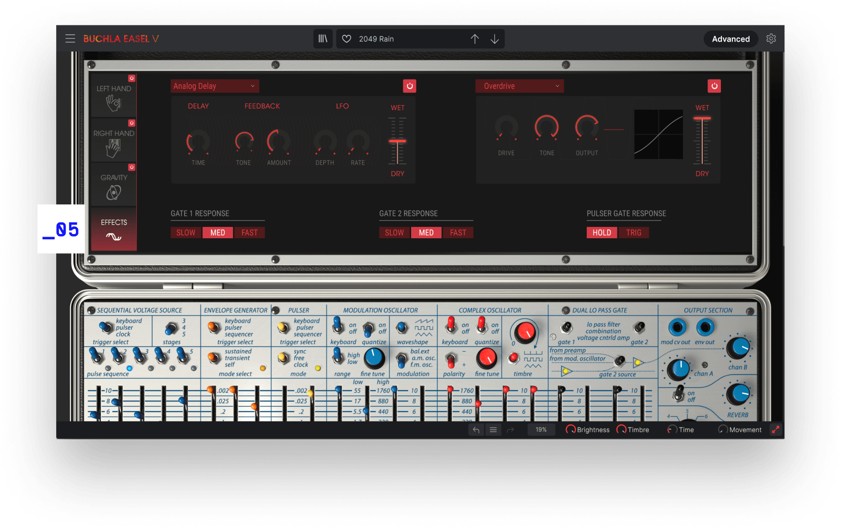
Task: Favorite the 2049 Rain preset
Action: tap(347, 39)
